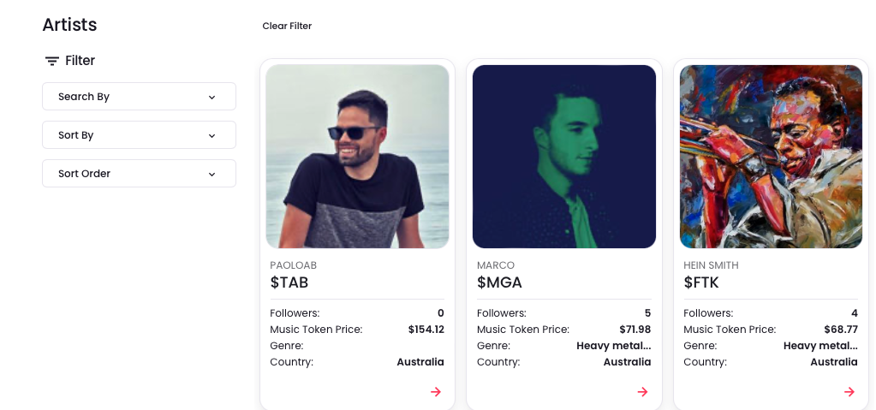
Task: Open the Sort Order dropdown
Action: pos(139,174)
